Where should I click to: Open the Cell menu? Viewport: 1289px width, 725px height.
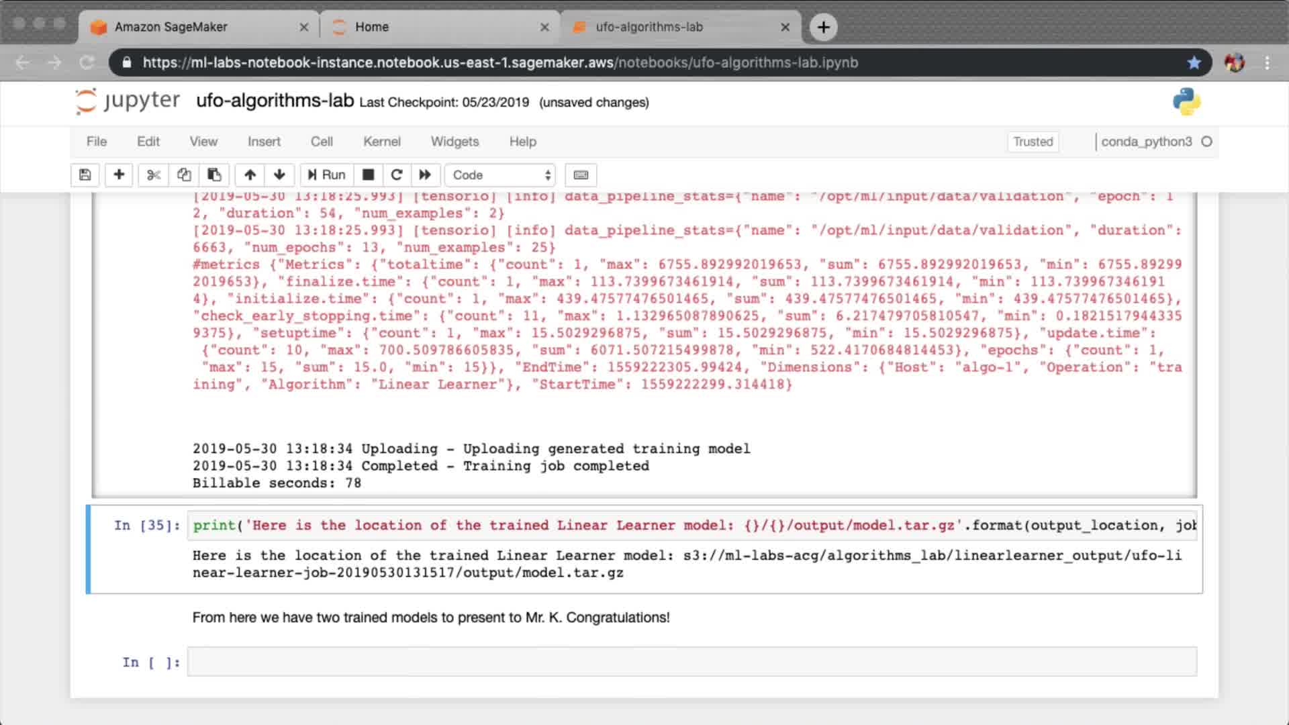[322, 142]
